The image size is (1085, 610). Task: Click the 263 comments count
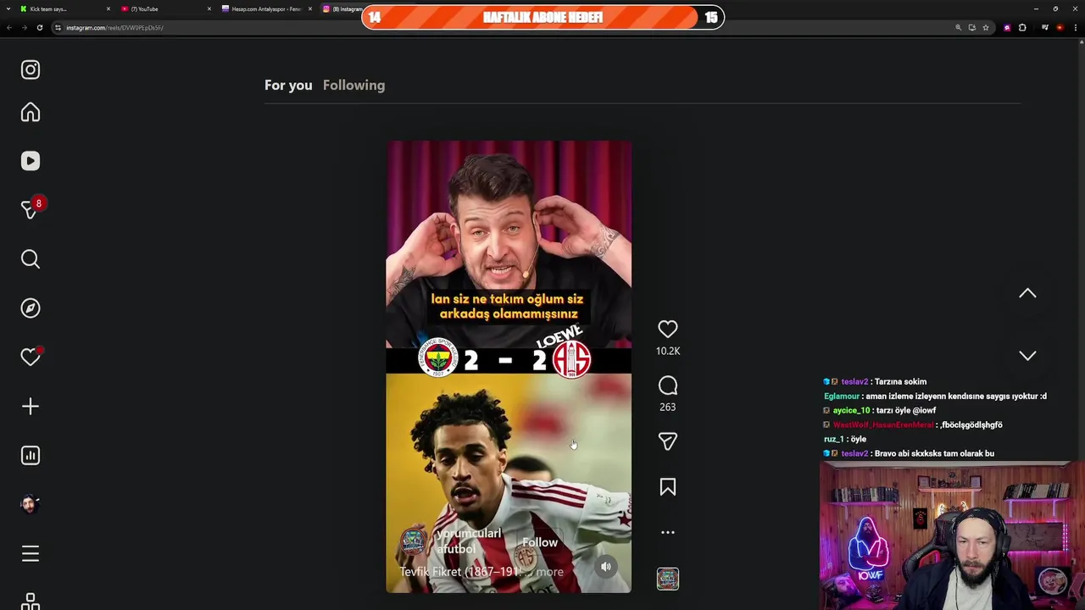click(x=668, y=408)
